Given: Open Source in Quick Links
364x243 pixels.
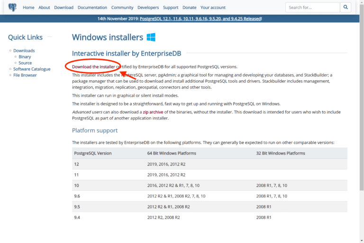Looking at the screenshot, I should pyautogui.click(x=25, y=63).
